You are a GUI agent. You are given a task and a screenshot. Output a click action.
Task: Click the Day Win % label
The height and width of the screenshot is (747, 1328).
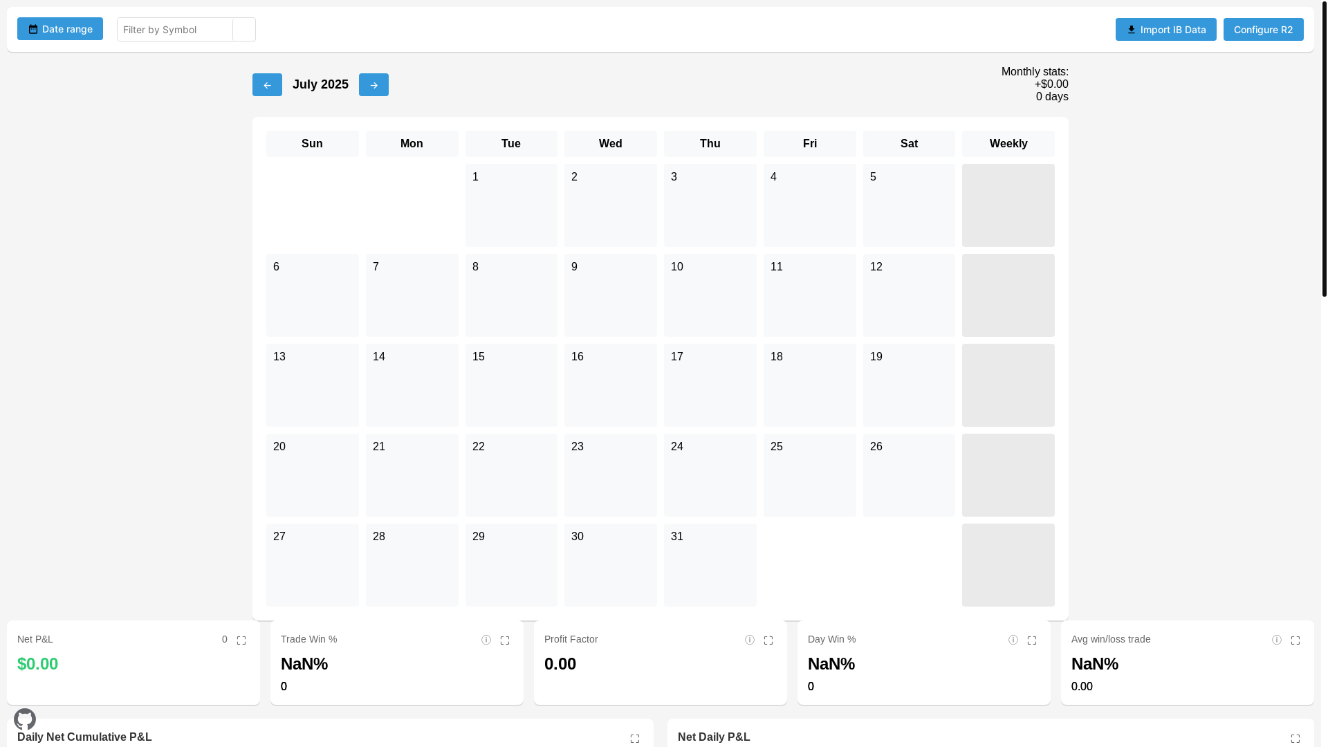(831, 639)
